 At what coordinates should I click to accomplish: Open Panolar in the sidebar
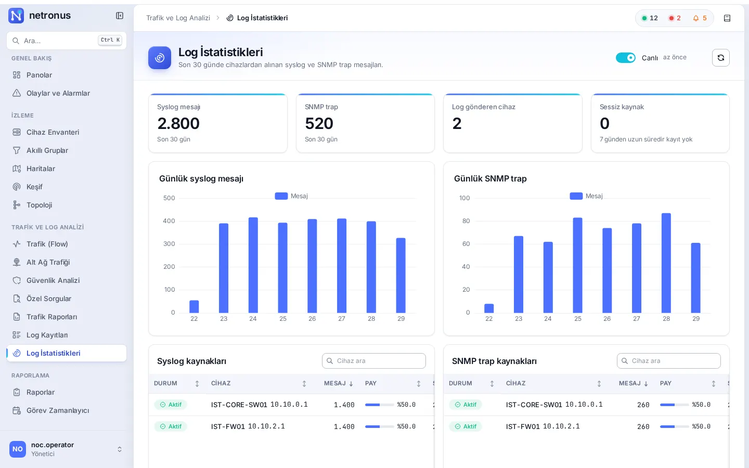pyautogui.click(x=67, y=75)
